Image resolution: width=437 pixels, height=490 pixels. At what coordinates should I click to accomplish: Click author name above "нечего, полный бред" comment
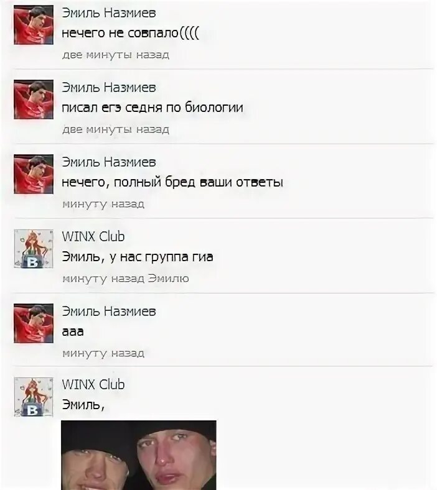[x=108, y=162]
